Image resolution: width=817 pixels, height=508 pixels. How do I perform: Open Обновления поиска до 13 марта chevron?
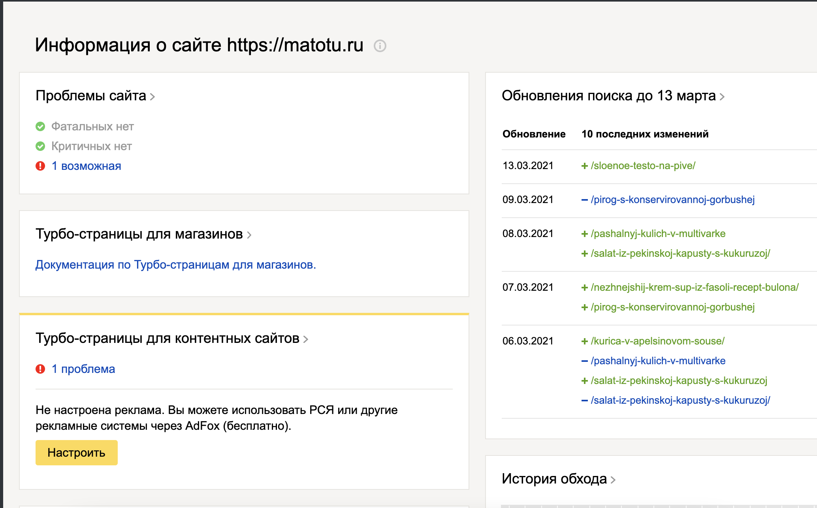[722, 97]
